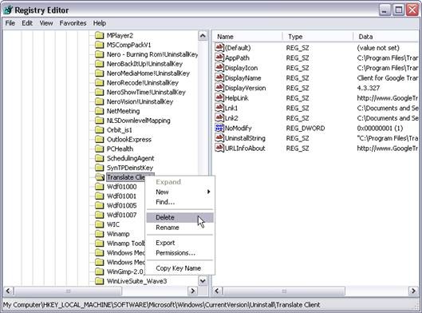The image size is (422, 313).
Task: Open the Edit menu
Action: coord(27,23)
